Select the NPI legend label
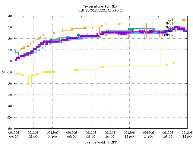 (170, 31)
